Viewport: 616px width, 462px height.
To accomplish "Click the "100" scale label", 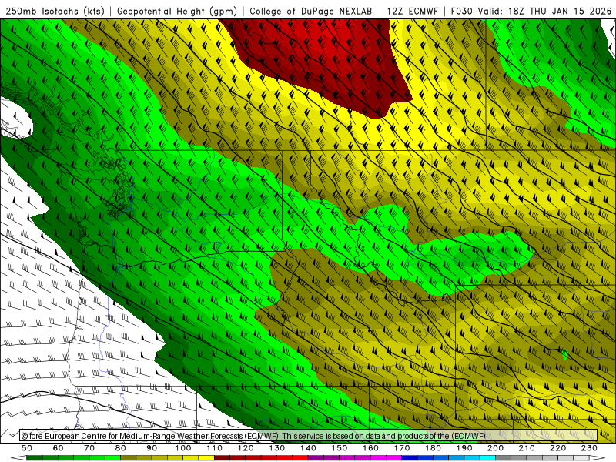I will point(182,448).
